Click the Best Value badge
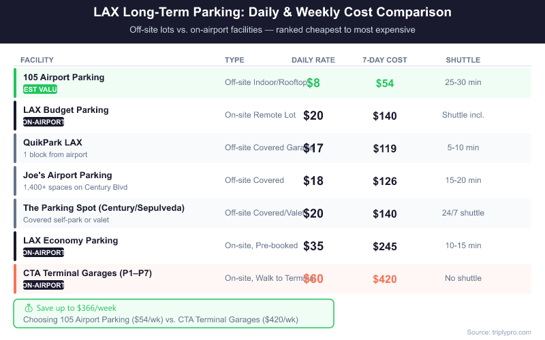Image resolution: width=545 pixels, height=340 pixels. coord(40,89)
